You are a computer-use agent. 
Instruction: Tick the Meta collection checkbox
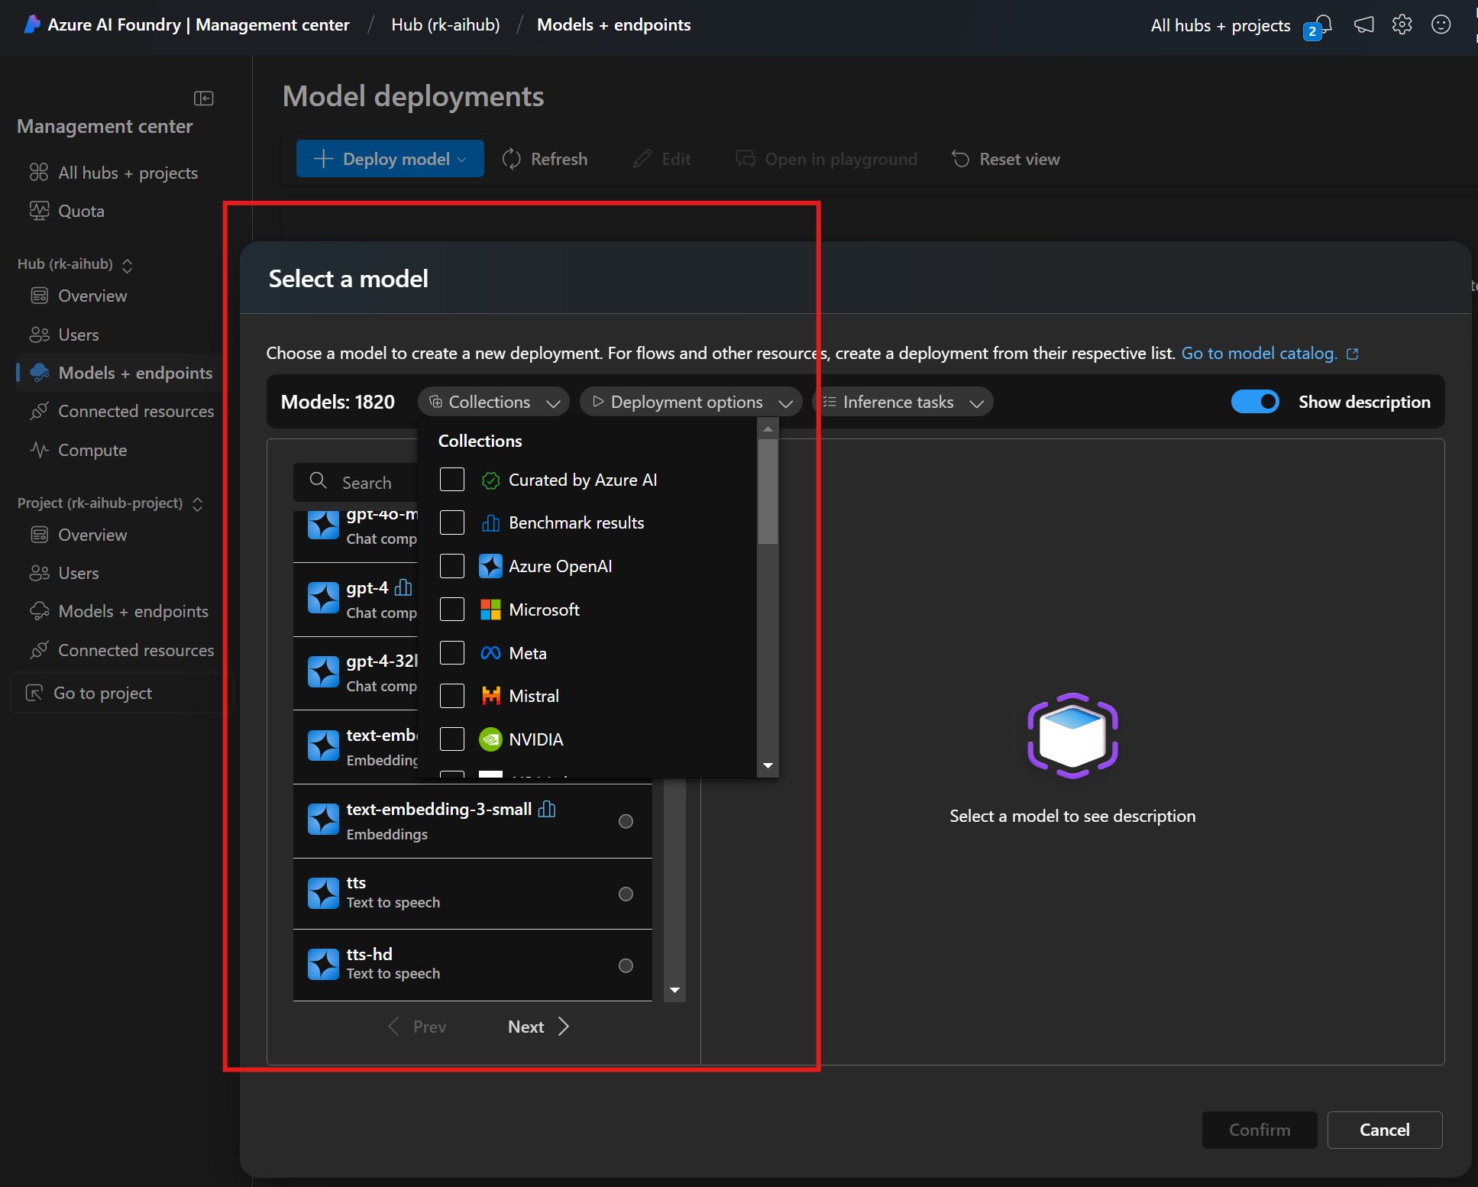point(452,653)
